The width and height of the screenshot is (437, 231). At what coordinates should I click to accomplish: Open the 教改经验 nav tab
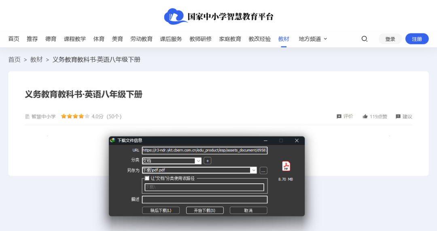(259, 39)
